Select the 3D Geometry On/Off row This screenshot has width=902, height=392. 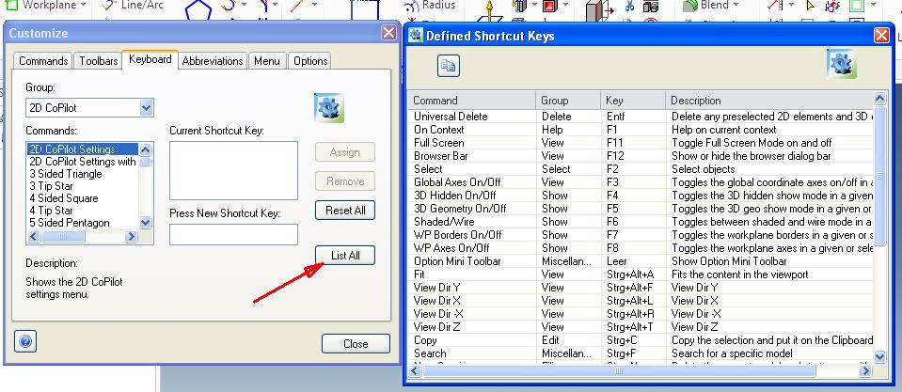(641, 209)
